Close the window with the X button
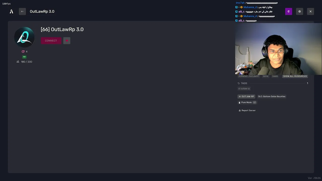Viewport: 322px width, 181px height. [310, 11]
